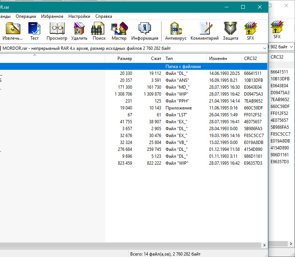Click SFX icon in front window

tap(250, 31)
